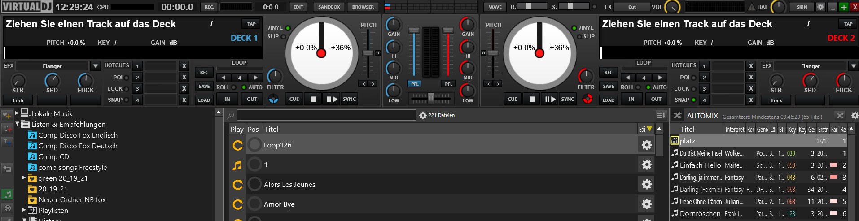
Task: Toggle SNAP on Deck 2
Action: pos(694,100)
